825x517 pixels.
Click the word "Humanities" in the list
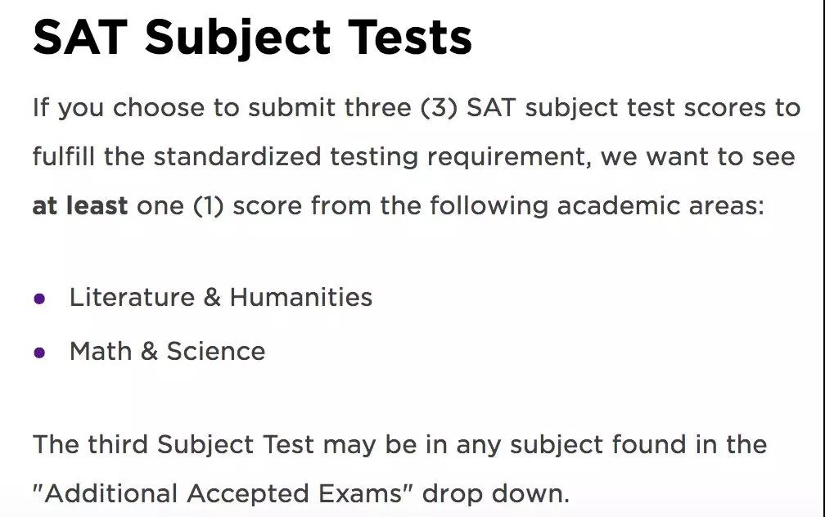[300, 297]
